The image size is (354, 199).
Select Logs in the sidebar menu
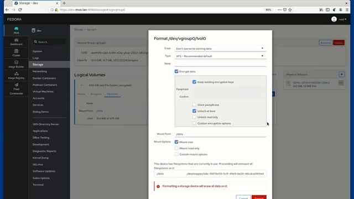click(x=35, y=58)
